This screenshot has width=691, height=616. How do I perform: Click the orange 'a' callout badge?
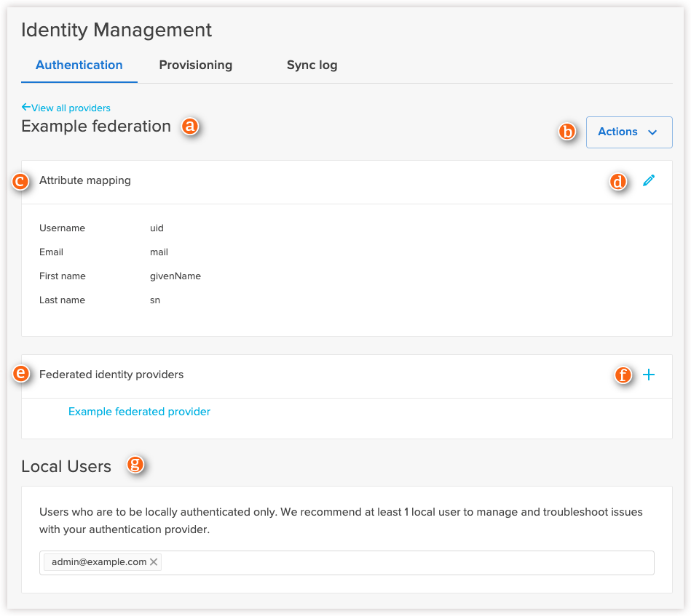(x=189, y=127)
